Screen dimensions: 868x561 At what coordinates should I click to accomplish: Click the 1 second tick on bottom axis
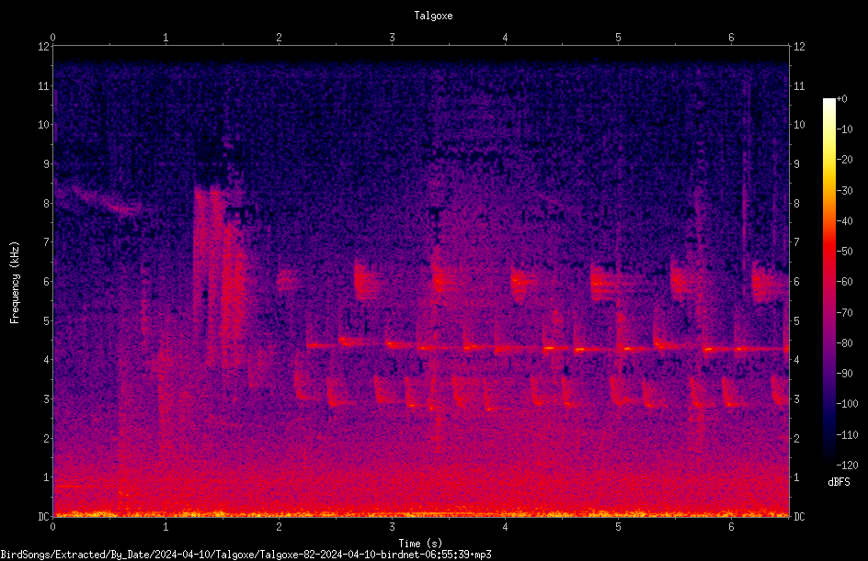[166, 527]
